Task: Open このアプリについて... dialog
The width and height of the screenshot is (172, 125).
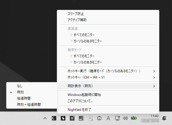Action: pos(108,101)
